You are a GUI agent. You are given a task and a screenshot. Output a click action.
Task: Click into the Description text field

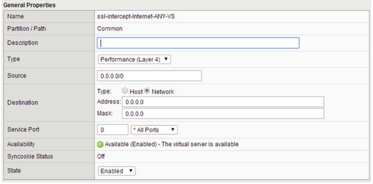click(198, 43)
